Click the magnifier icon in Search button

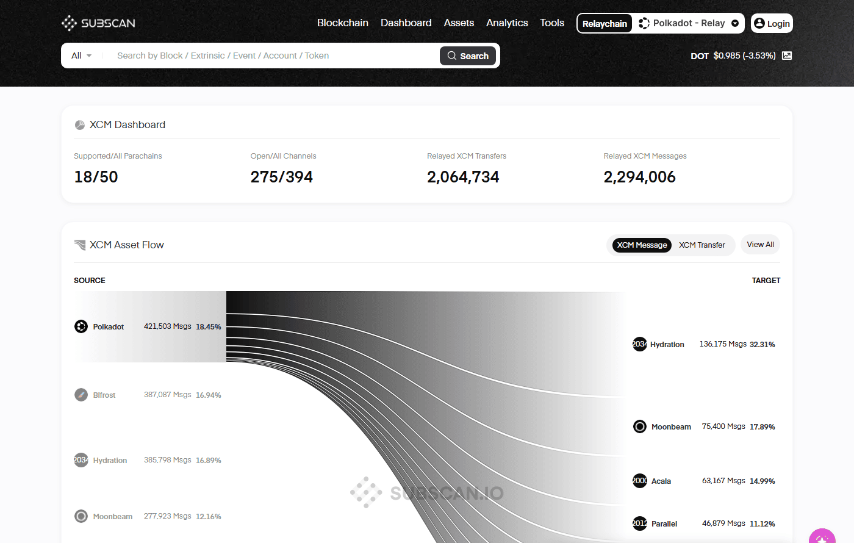[452, 56]
